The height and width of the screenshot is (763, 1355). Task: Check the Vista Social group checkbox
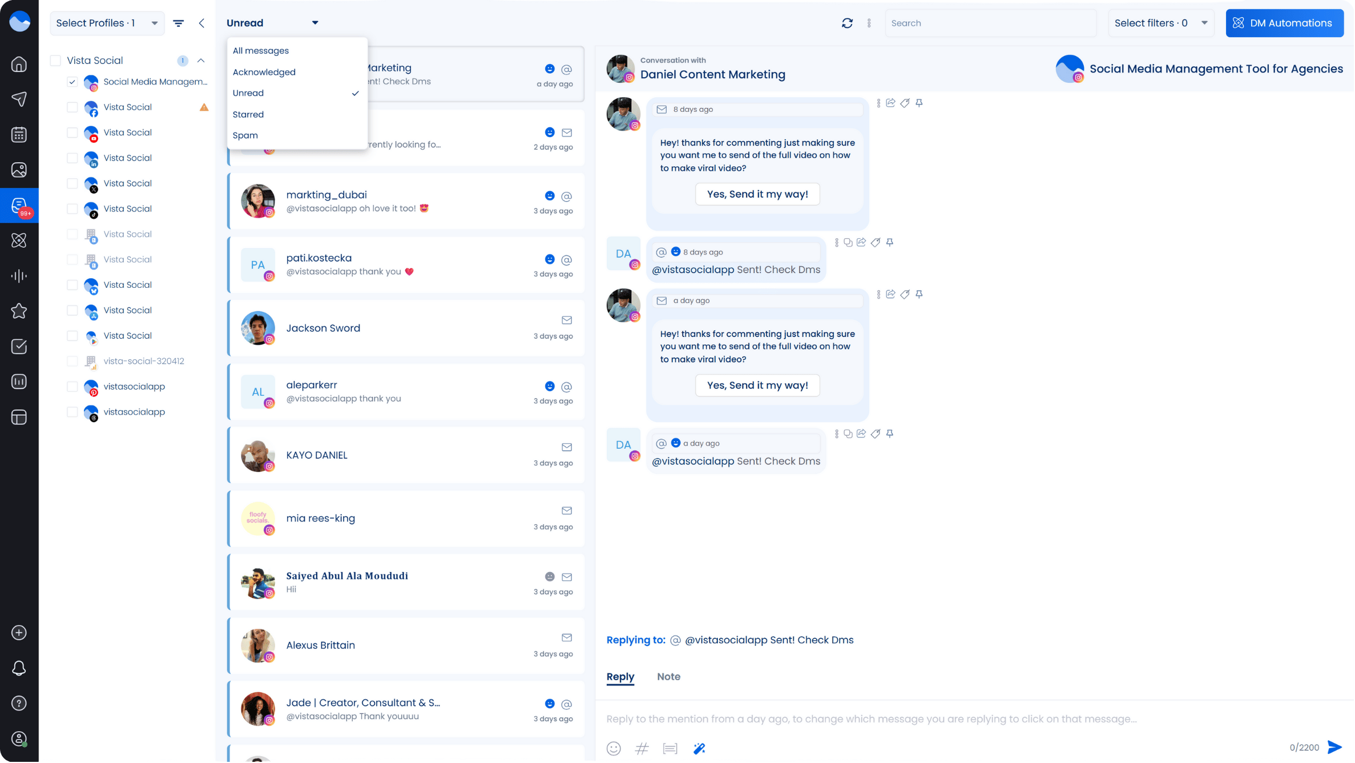55,61
